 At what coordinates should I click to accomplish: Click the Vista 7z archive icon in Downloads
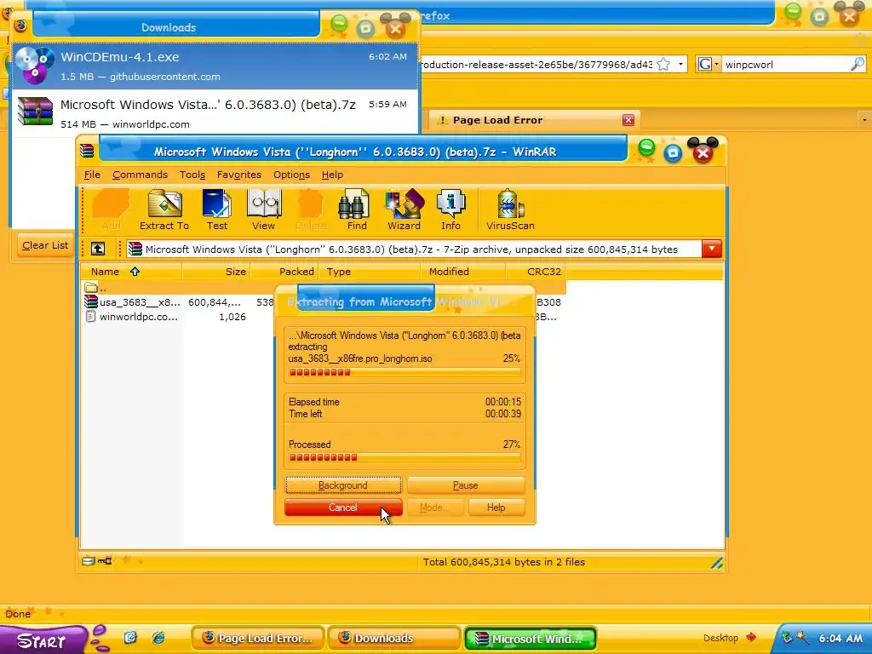34,112
